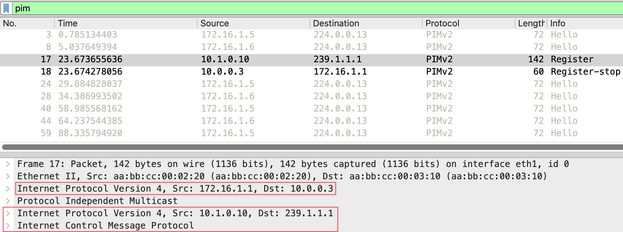The width and height of the screenshot is (623, 232).
Task: Expand the IPv4 layer with source 172.16.1.1
Action: [8, 189]
